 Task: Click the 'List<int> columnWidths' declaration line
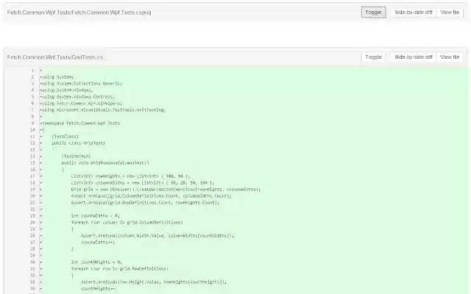(x=143, y=183)
